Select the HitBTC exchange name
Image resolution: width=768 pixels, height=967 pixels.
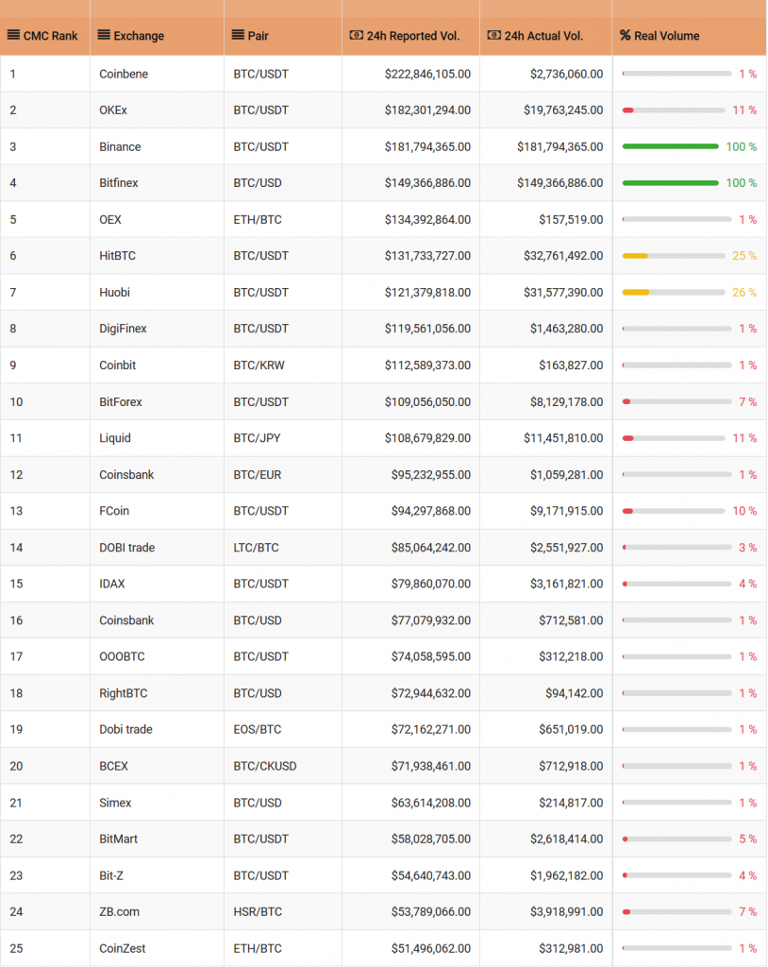click(117, 256)
